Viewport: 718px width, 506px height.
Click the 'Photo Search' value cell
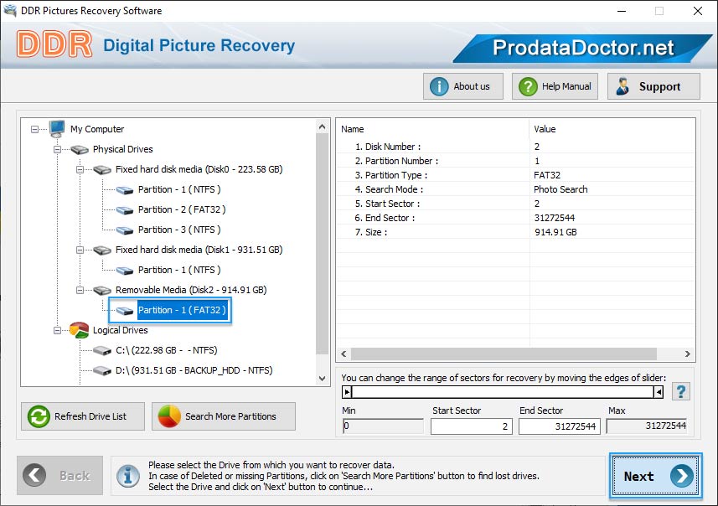(560, 189)
